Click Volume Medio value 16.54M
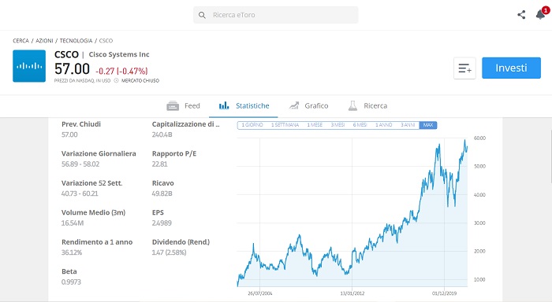Screen dimensions: 552x302 tap(73, 223)
